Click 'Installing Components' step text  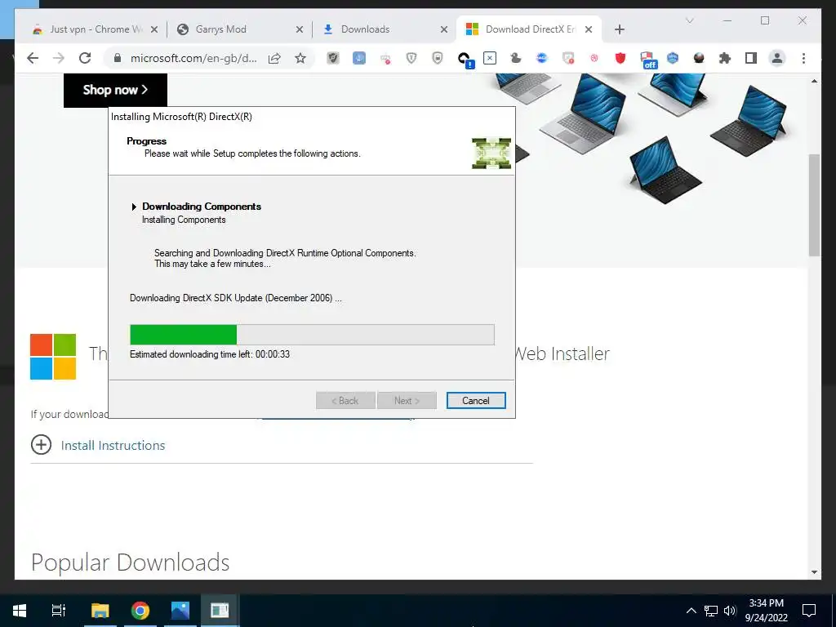(x=184, y=220)
